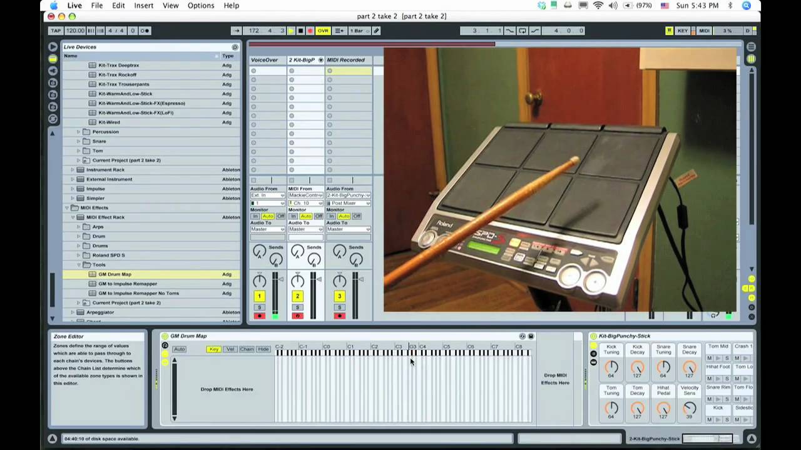The image size is (801, 450).
Task: Toggle yellow track 1 activator button
Action: (x=259, y=296)
